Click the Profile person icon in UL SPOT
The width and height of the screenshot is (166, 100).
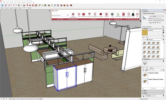(x=133, y=15)
